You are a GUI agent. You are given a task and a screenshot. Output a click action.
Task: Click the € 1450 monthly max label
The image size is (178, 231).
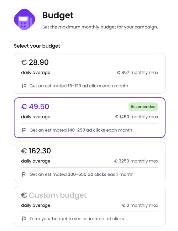coord(137,117)
